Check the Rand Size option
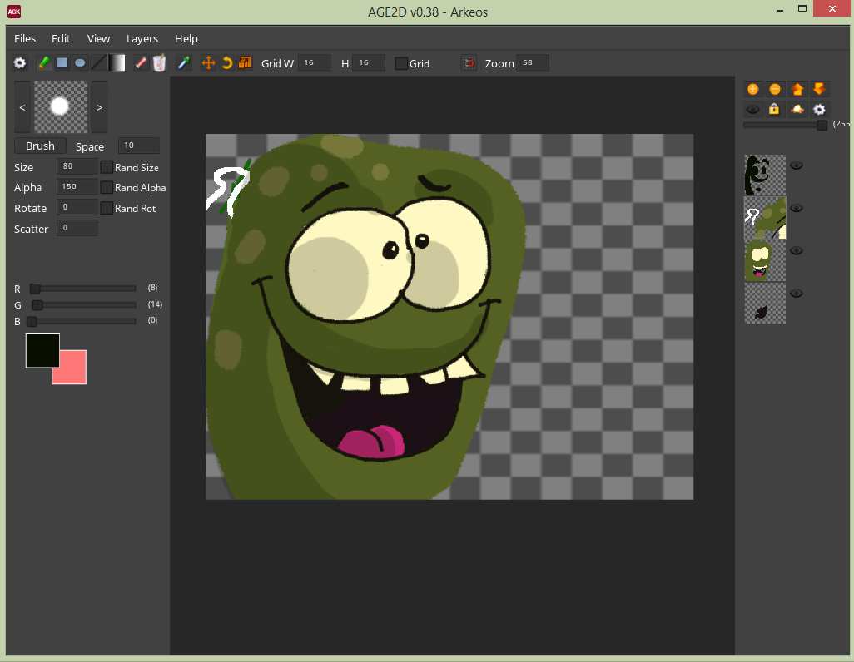This screenshot has width=854, height=662. click(x=107, y=167)
